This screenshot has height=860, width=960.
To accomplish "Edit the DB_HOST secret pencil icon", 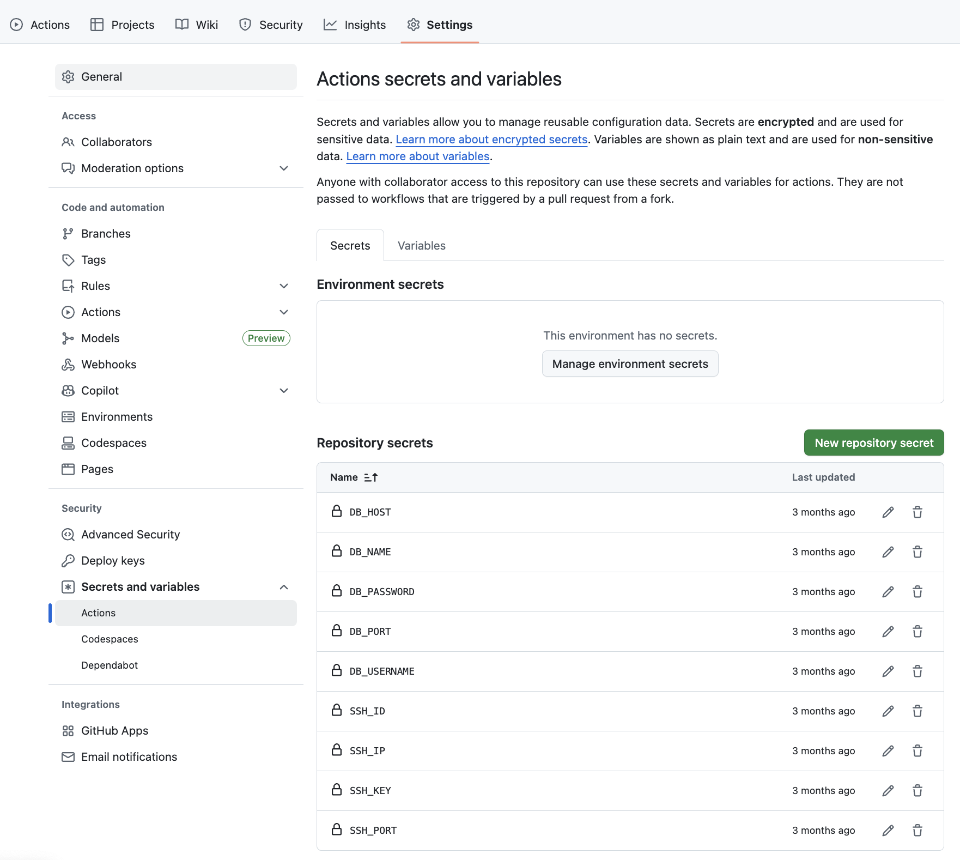I will point(888,512).
